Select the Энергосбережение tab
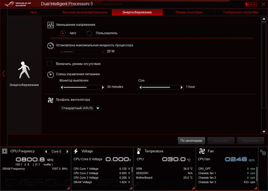 [137, 12]
